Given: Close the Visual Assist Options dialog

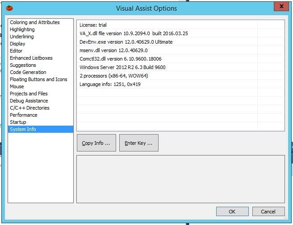Looking at the screenshot, I should (281, 6).
